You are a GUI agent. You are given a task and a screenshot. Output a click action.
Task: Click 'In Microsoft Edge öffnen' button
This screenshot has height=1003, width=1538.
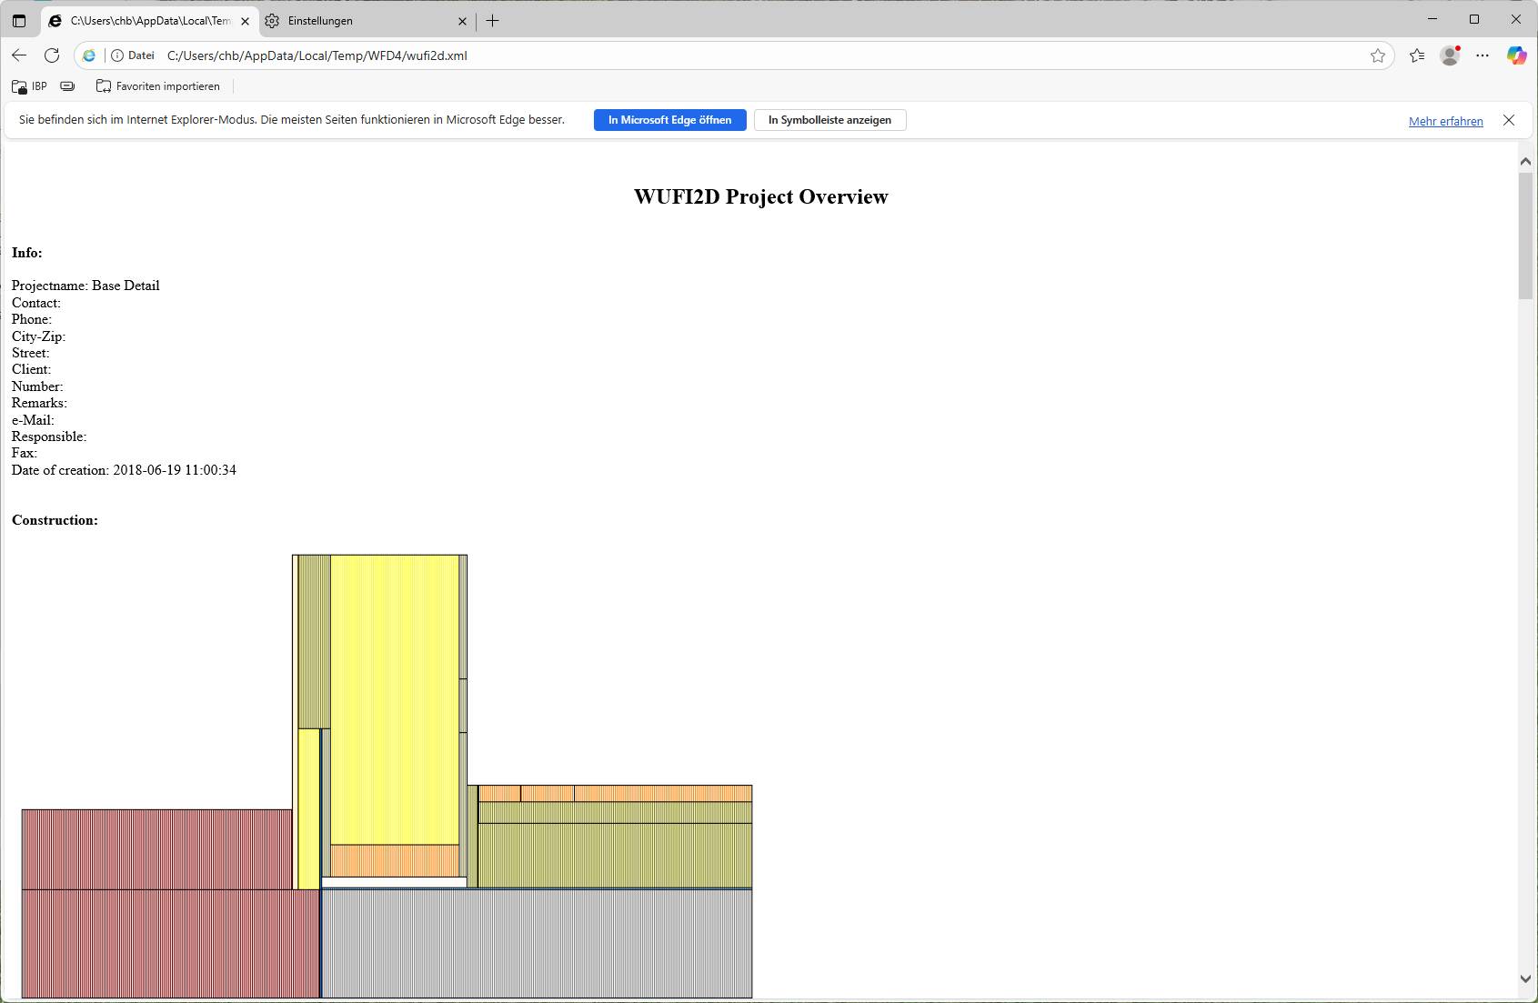point(669,120)
